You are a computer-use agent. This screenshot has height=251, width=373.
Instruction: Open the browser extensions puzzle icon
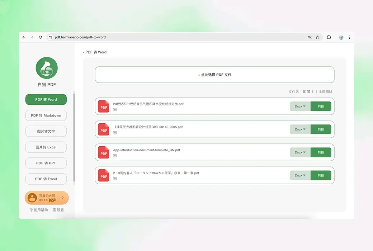pos(329,37)
